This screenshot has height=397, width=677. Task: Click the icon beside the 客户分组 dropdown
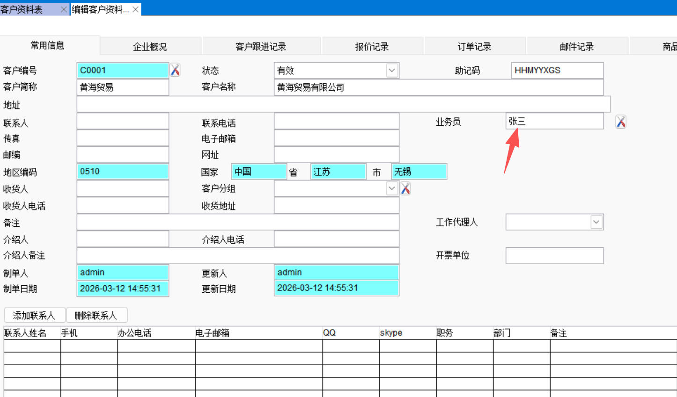coord(405,188)
